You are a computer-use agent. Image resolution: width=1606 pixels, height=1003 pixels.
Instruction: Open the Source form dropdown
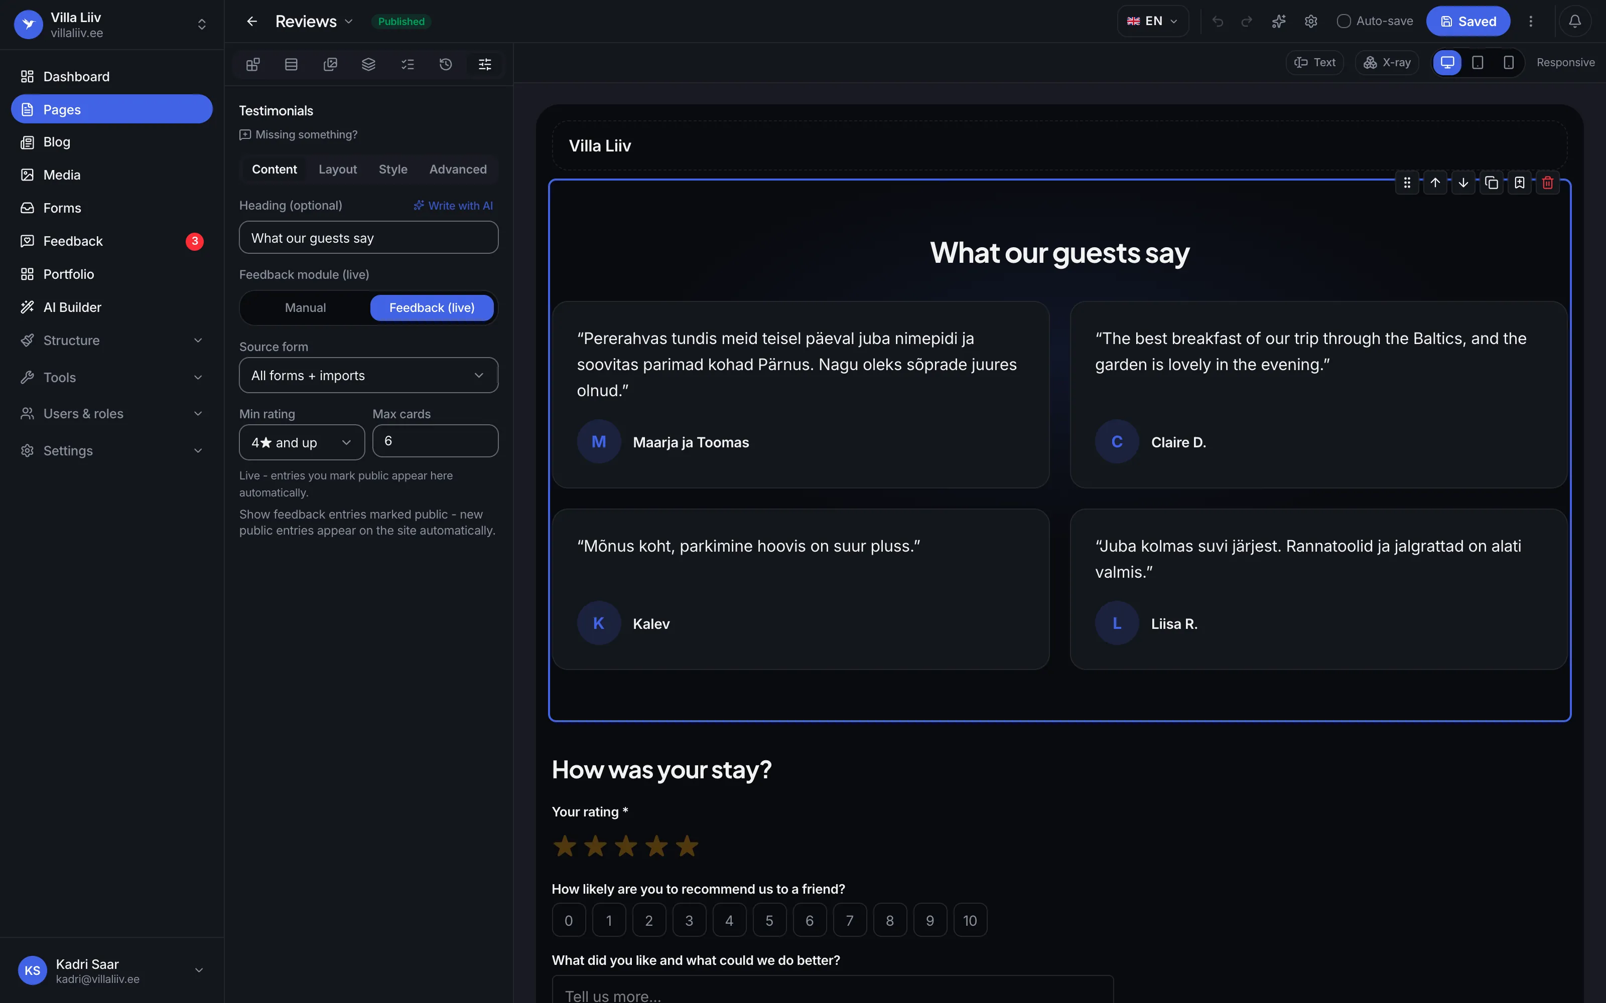pyautogui.click(x=368, y=376)
